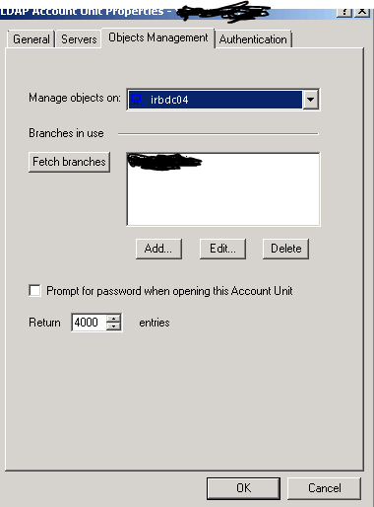Close the LDAP Account Unit Properties dialog
Image resolution: width=374 pixels, height=507 pixels.
[362, 12]
